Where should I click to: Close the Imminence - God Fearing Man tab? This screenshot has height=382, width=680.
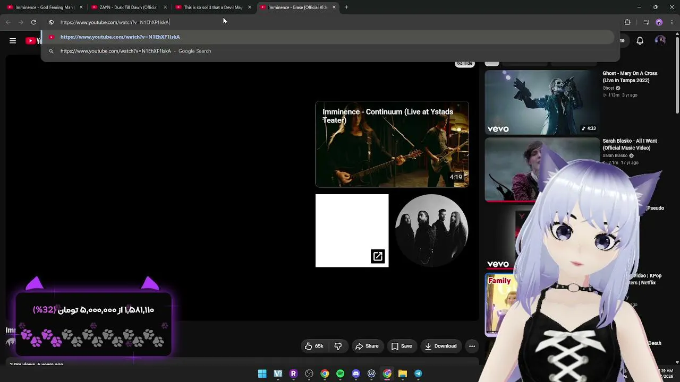click(x=81, y=7)
